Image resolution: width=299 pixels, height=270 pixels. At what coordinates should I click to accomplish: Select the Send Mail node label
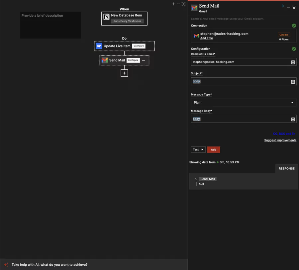coord(117,60)
